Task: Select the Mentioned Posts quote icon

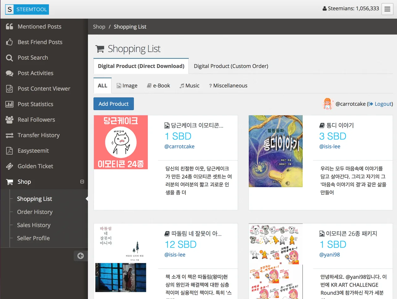Action: [x=9, y=26]
